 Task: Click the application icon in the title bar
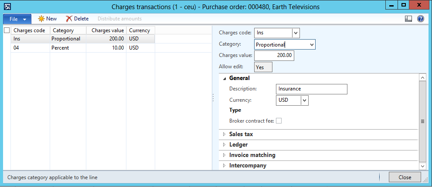7,7
